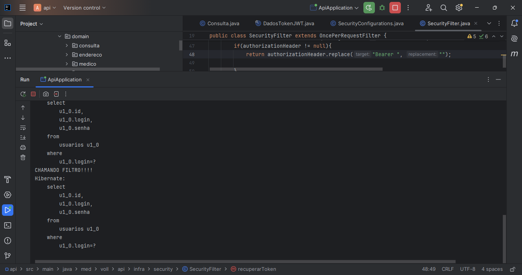This screenshot has width=522, height=275.
Task: Print the console output
Action: (23, 147)
